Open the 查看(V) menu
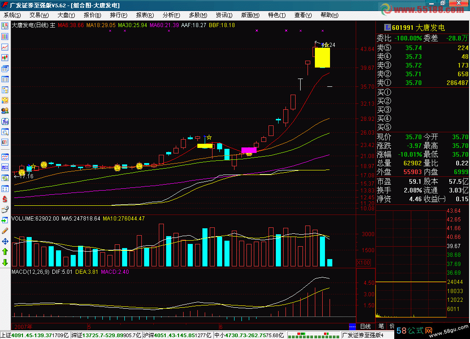The height and width of the screenshot is (339, 470). pyautogui.click(x=303, y=15)
